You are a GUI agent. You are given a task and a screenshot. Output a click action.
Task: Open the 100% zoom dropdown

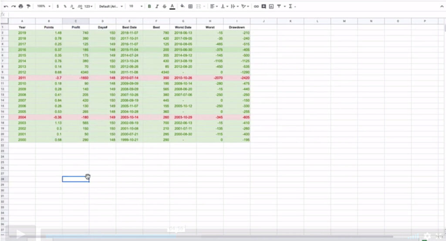pyautogui.click(x=44, y=6)
